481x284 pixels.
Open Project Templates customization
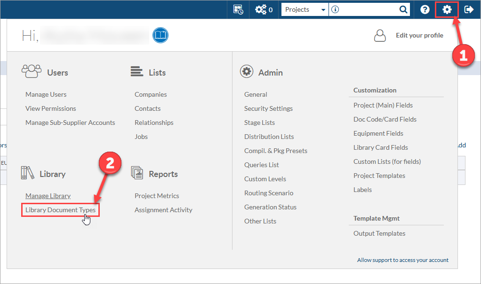[x=379, y=176]
